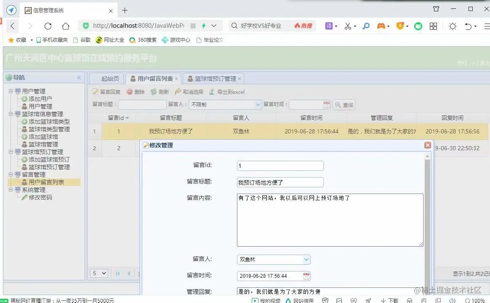
Task: Go to the browser home page icon
Action: (66, 26)
